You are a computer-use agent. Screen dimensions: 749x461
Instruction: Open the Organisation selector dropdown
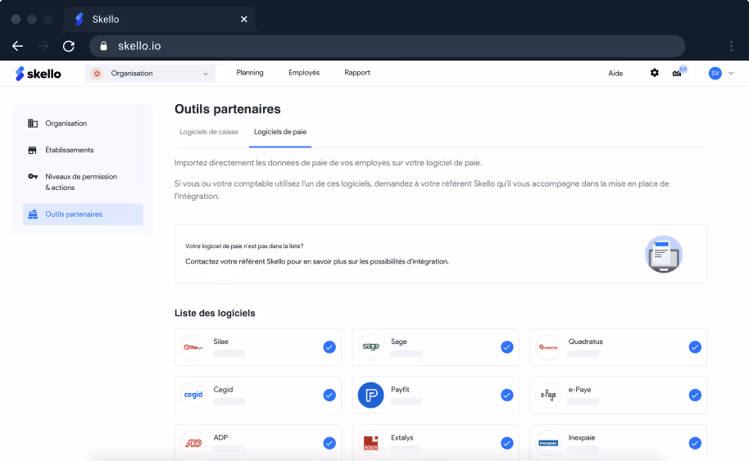click(151, 74)
